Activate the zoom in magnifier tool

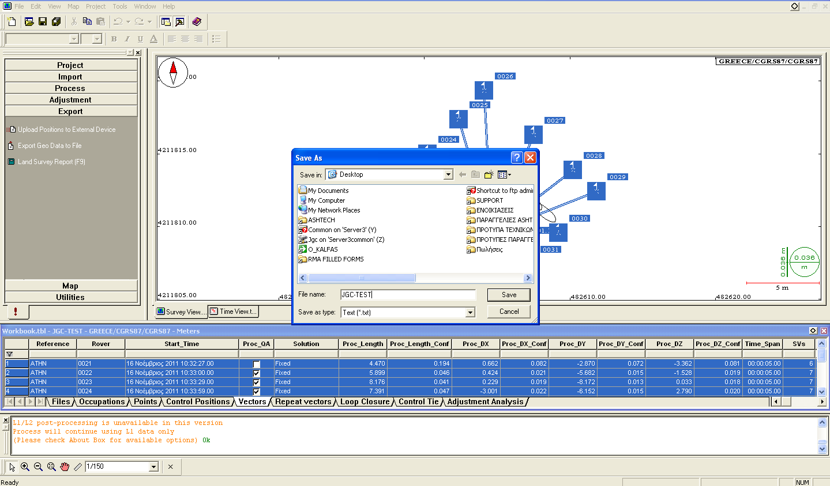pos(25,466)
